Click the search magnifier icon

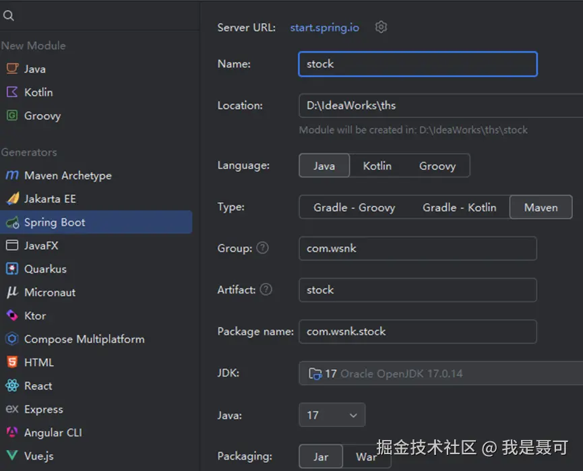pos(9,15)
